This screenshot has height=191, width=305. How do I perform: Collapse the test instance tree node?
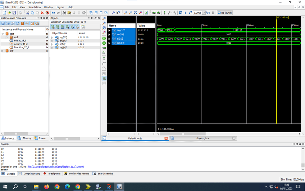coord(3,34)
